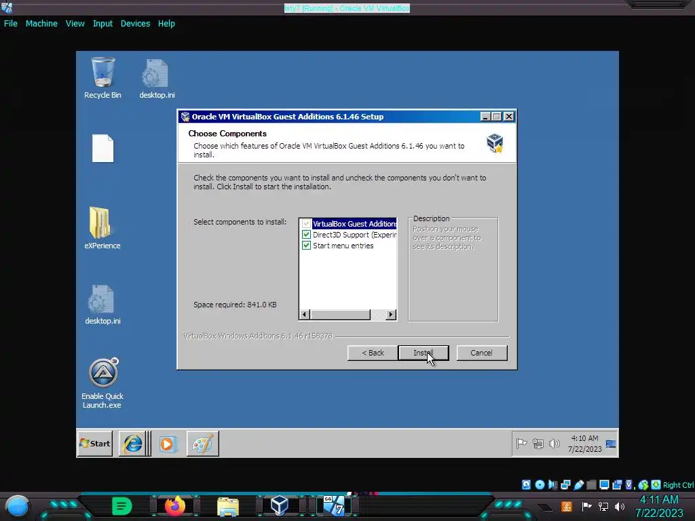Click VirtualBox USB devices indicator

point(578,484)
